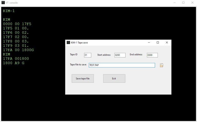This screenshot has height=122, width=197.
Task: Focus the Tape ID field containing 01
Action: pyautogui.click(x=87, y=55)
